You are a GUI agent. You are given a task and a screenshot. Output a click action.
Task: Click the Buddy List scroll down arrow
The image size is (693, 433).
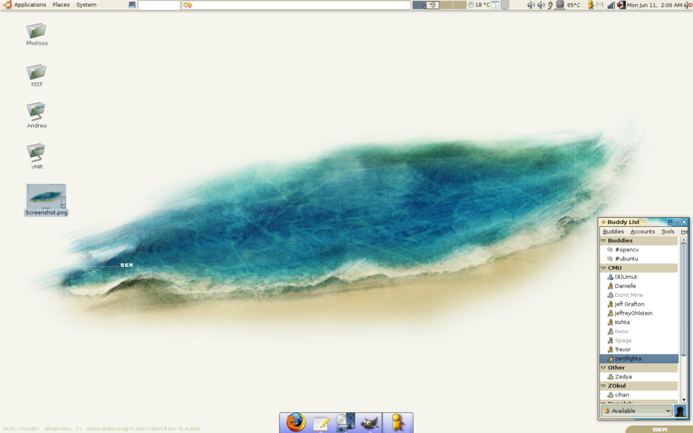(684, 400)
